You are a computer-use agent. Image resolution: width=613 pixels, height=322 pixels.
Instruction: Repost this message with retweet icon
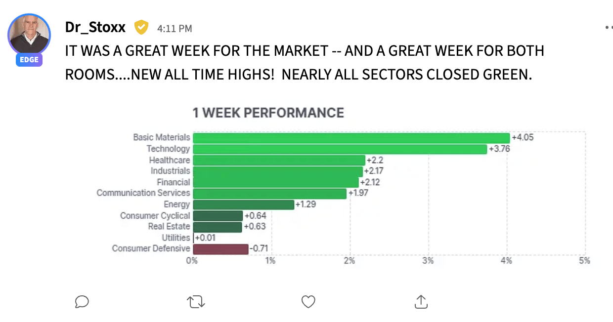(196, 301)
